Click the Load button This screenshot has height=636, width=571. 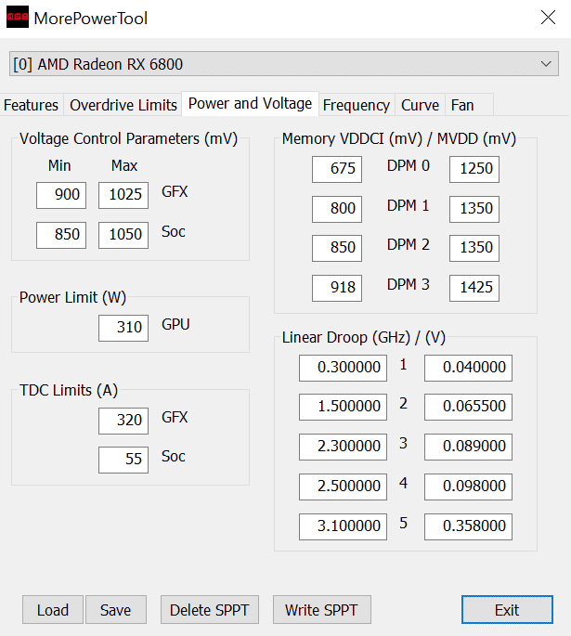[x=53, y=610]
